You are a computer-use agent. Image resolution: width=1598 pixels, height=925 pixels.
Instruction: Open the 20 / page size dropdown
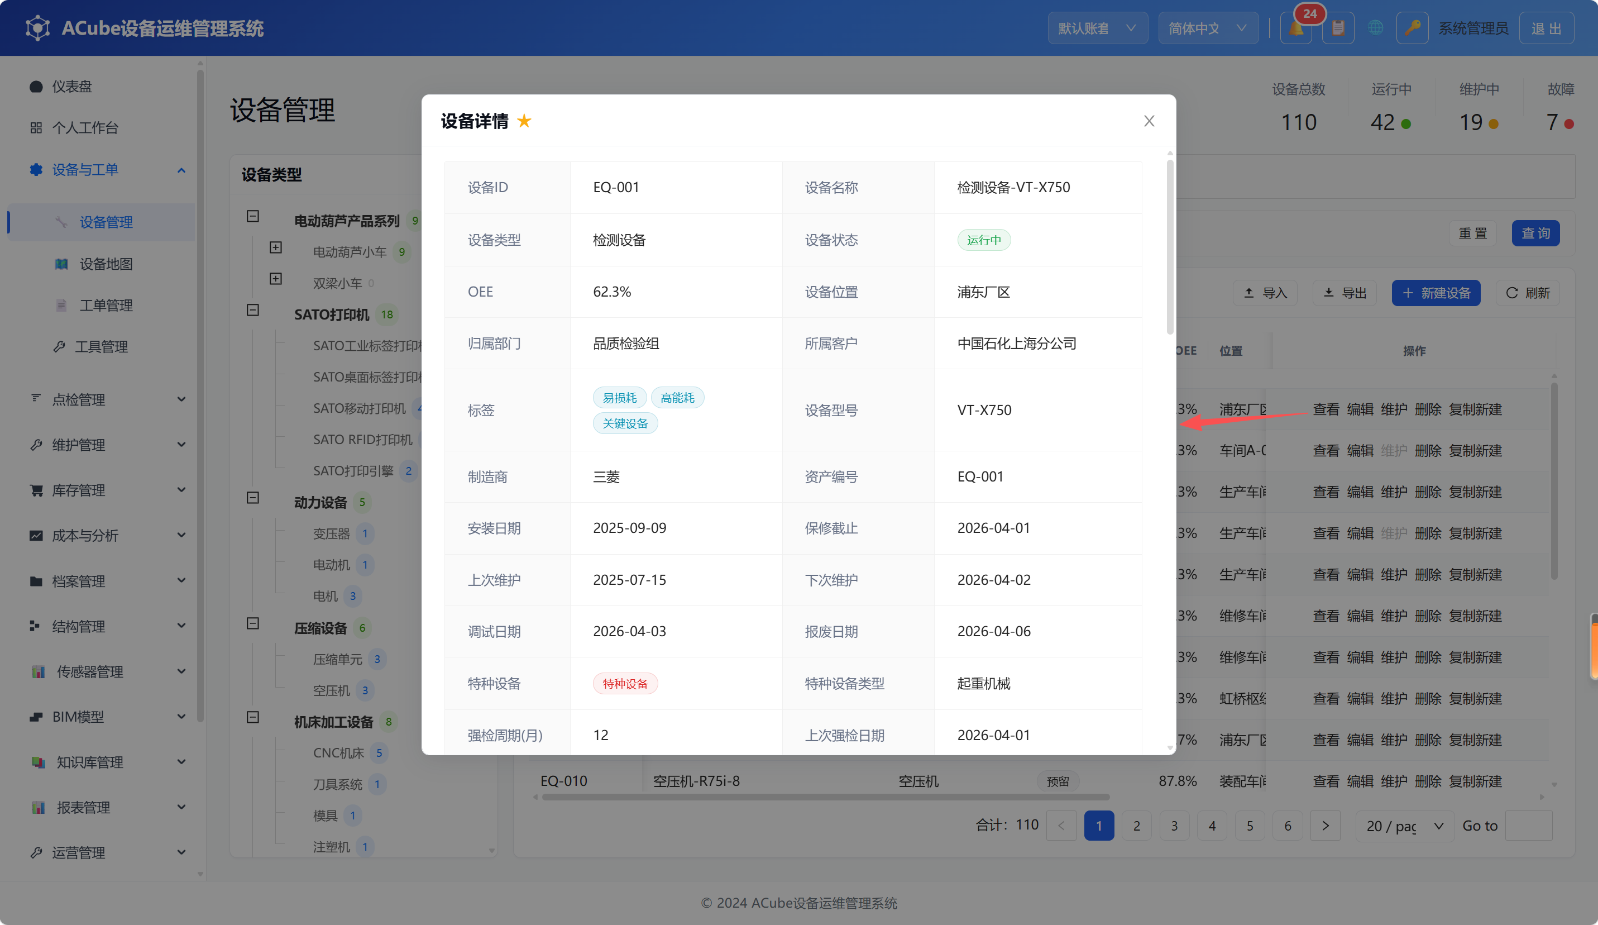[1405, 826]
